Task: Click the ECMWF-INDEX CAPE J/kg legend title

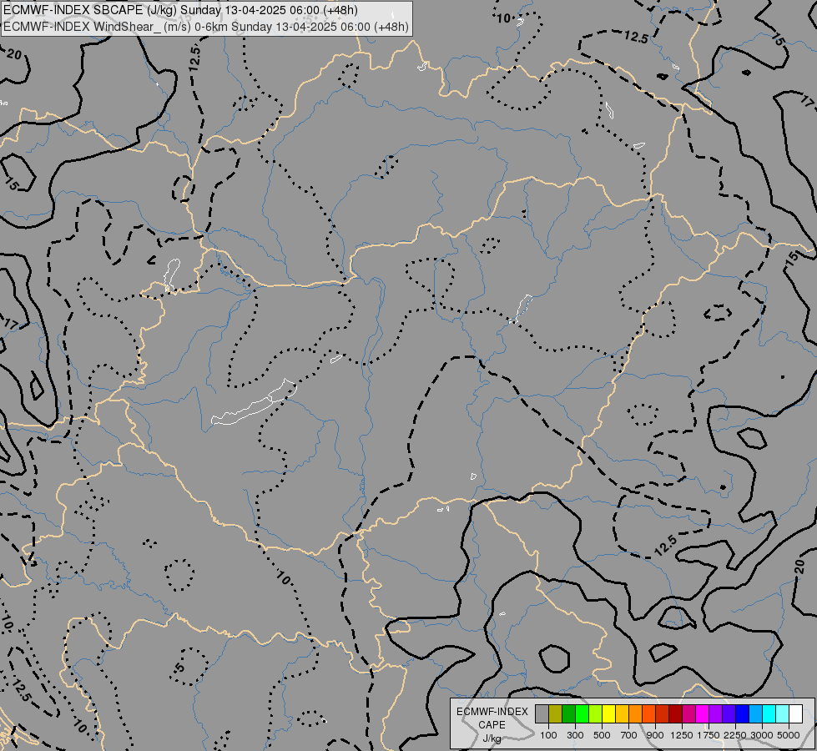Action: (492, 725)
